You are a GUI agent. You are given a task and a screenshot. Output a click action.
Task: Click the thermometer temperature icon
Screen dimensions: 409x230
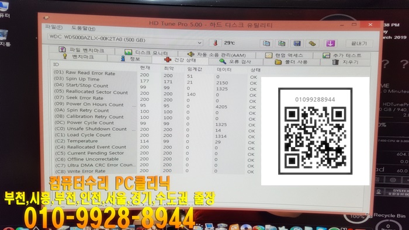(x=215, y=43)
